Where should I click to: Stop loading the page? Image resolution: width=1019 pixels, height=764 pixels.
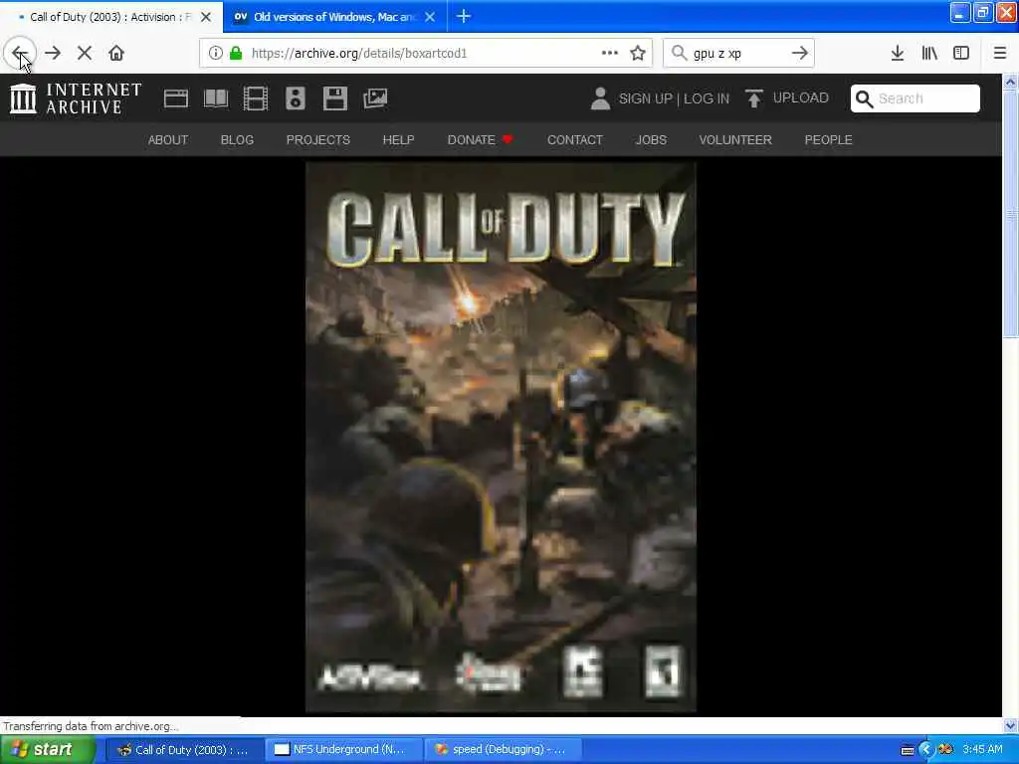point(85,54)
